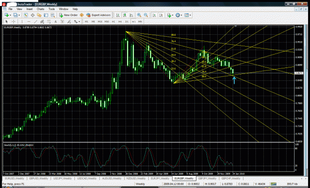Switch to W1 timeframe
Image resolution: width=310 pixels, height=188 pixels.
(x=133, y=21)
